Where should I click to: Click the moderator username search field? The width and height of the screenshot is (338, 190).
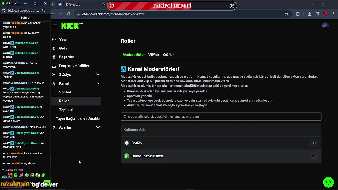pos(221,117)
